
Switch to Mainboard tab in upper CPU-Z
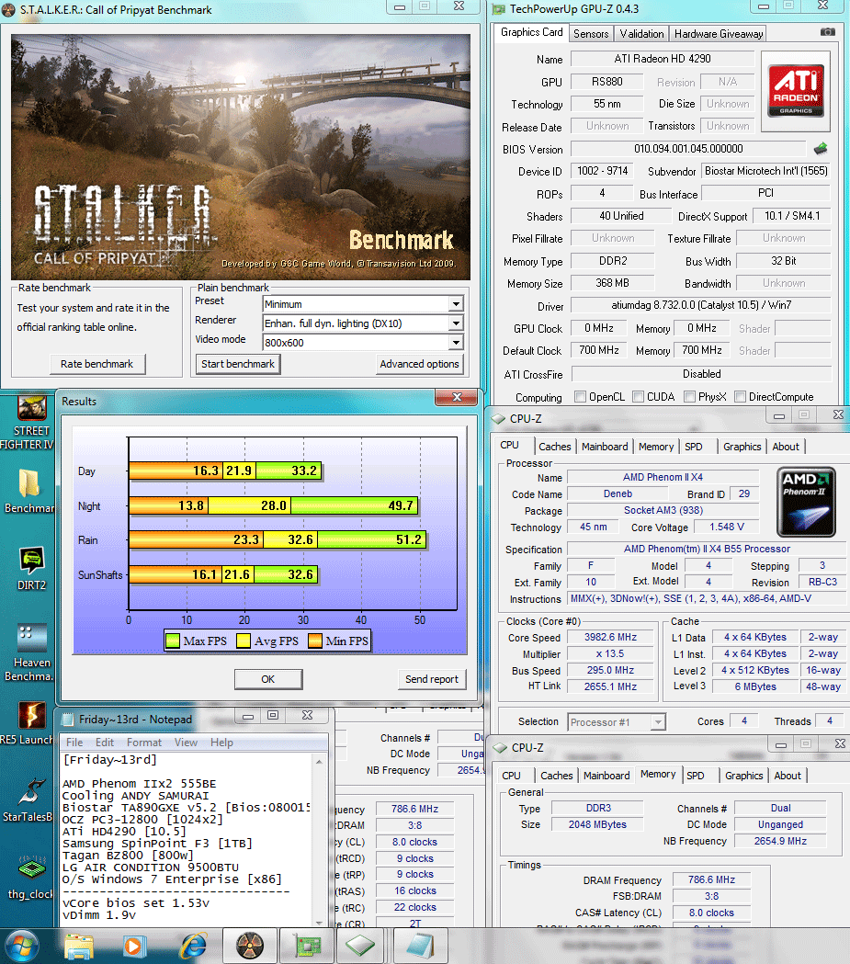click(x=605, y=447)
